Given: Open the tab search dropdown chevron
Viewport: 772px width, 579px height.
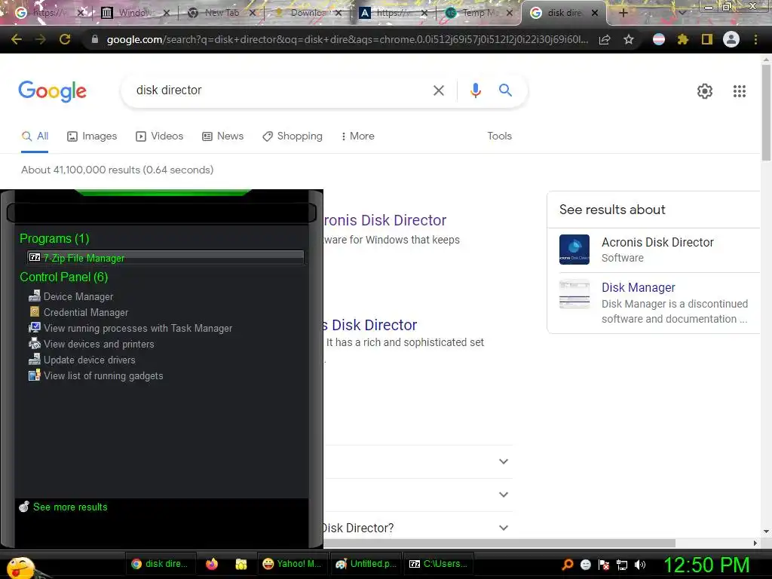Looking at the screenshot, I should coord(682,14).
